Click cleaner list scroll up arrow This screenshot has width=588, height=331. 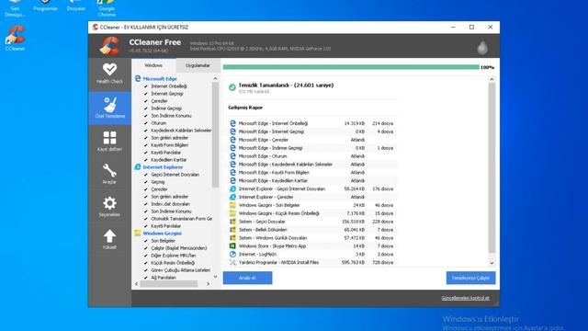(x=215, y=78)
